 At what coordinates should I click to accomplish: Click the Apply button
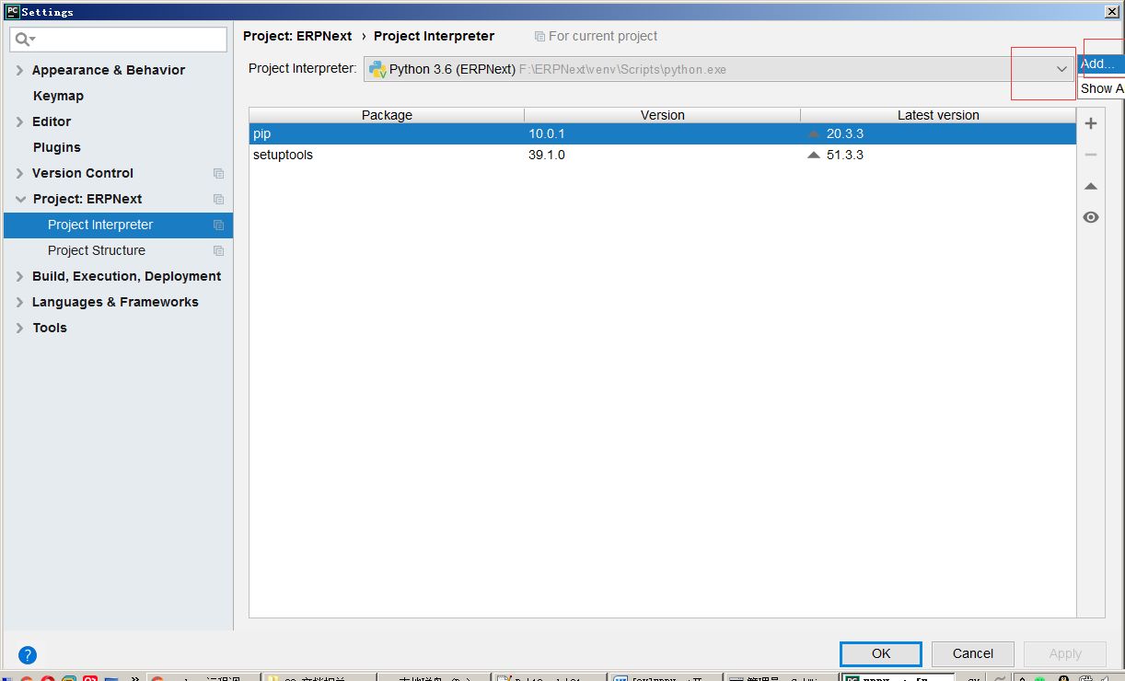1065,653
